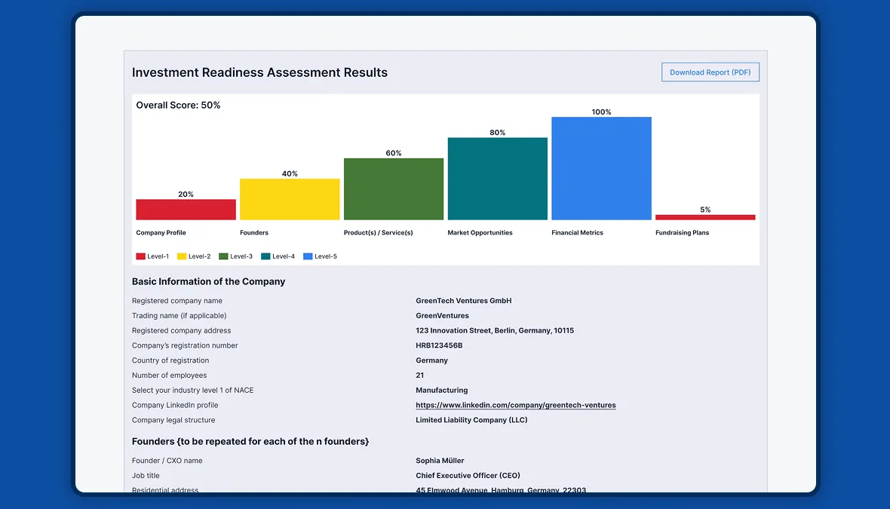Viewport: 890px width, 509px height.
Task: Click the 'Germany' country of registration value
Action: tap(431, 360)
